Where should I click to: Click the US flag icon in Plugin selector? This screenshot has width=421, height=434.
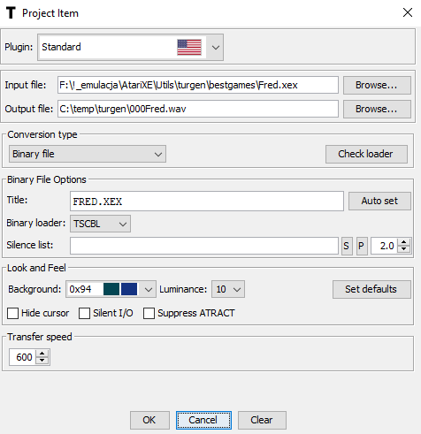pos(189,47)
